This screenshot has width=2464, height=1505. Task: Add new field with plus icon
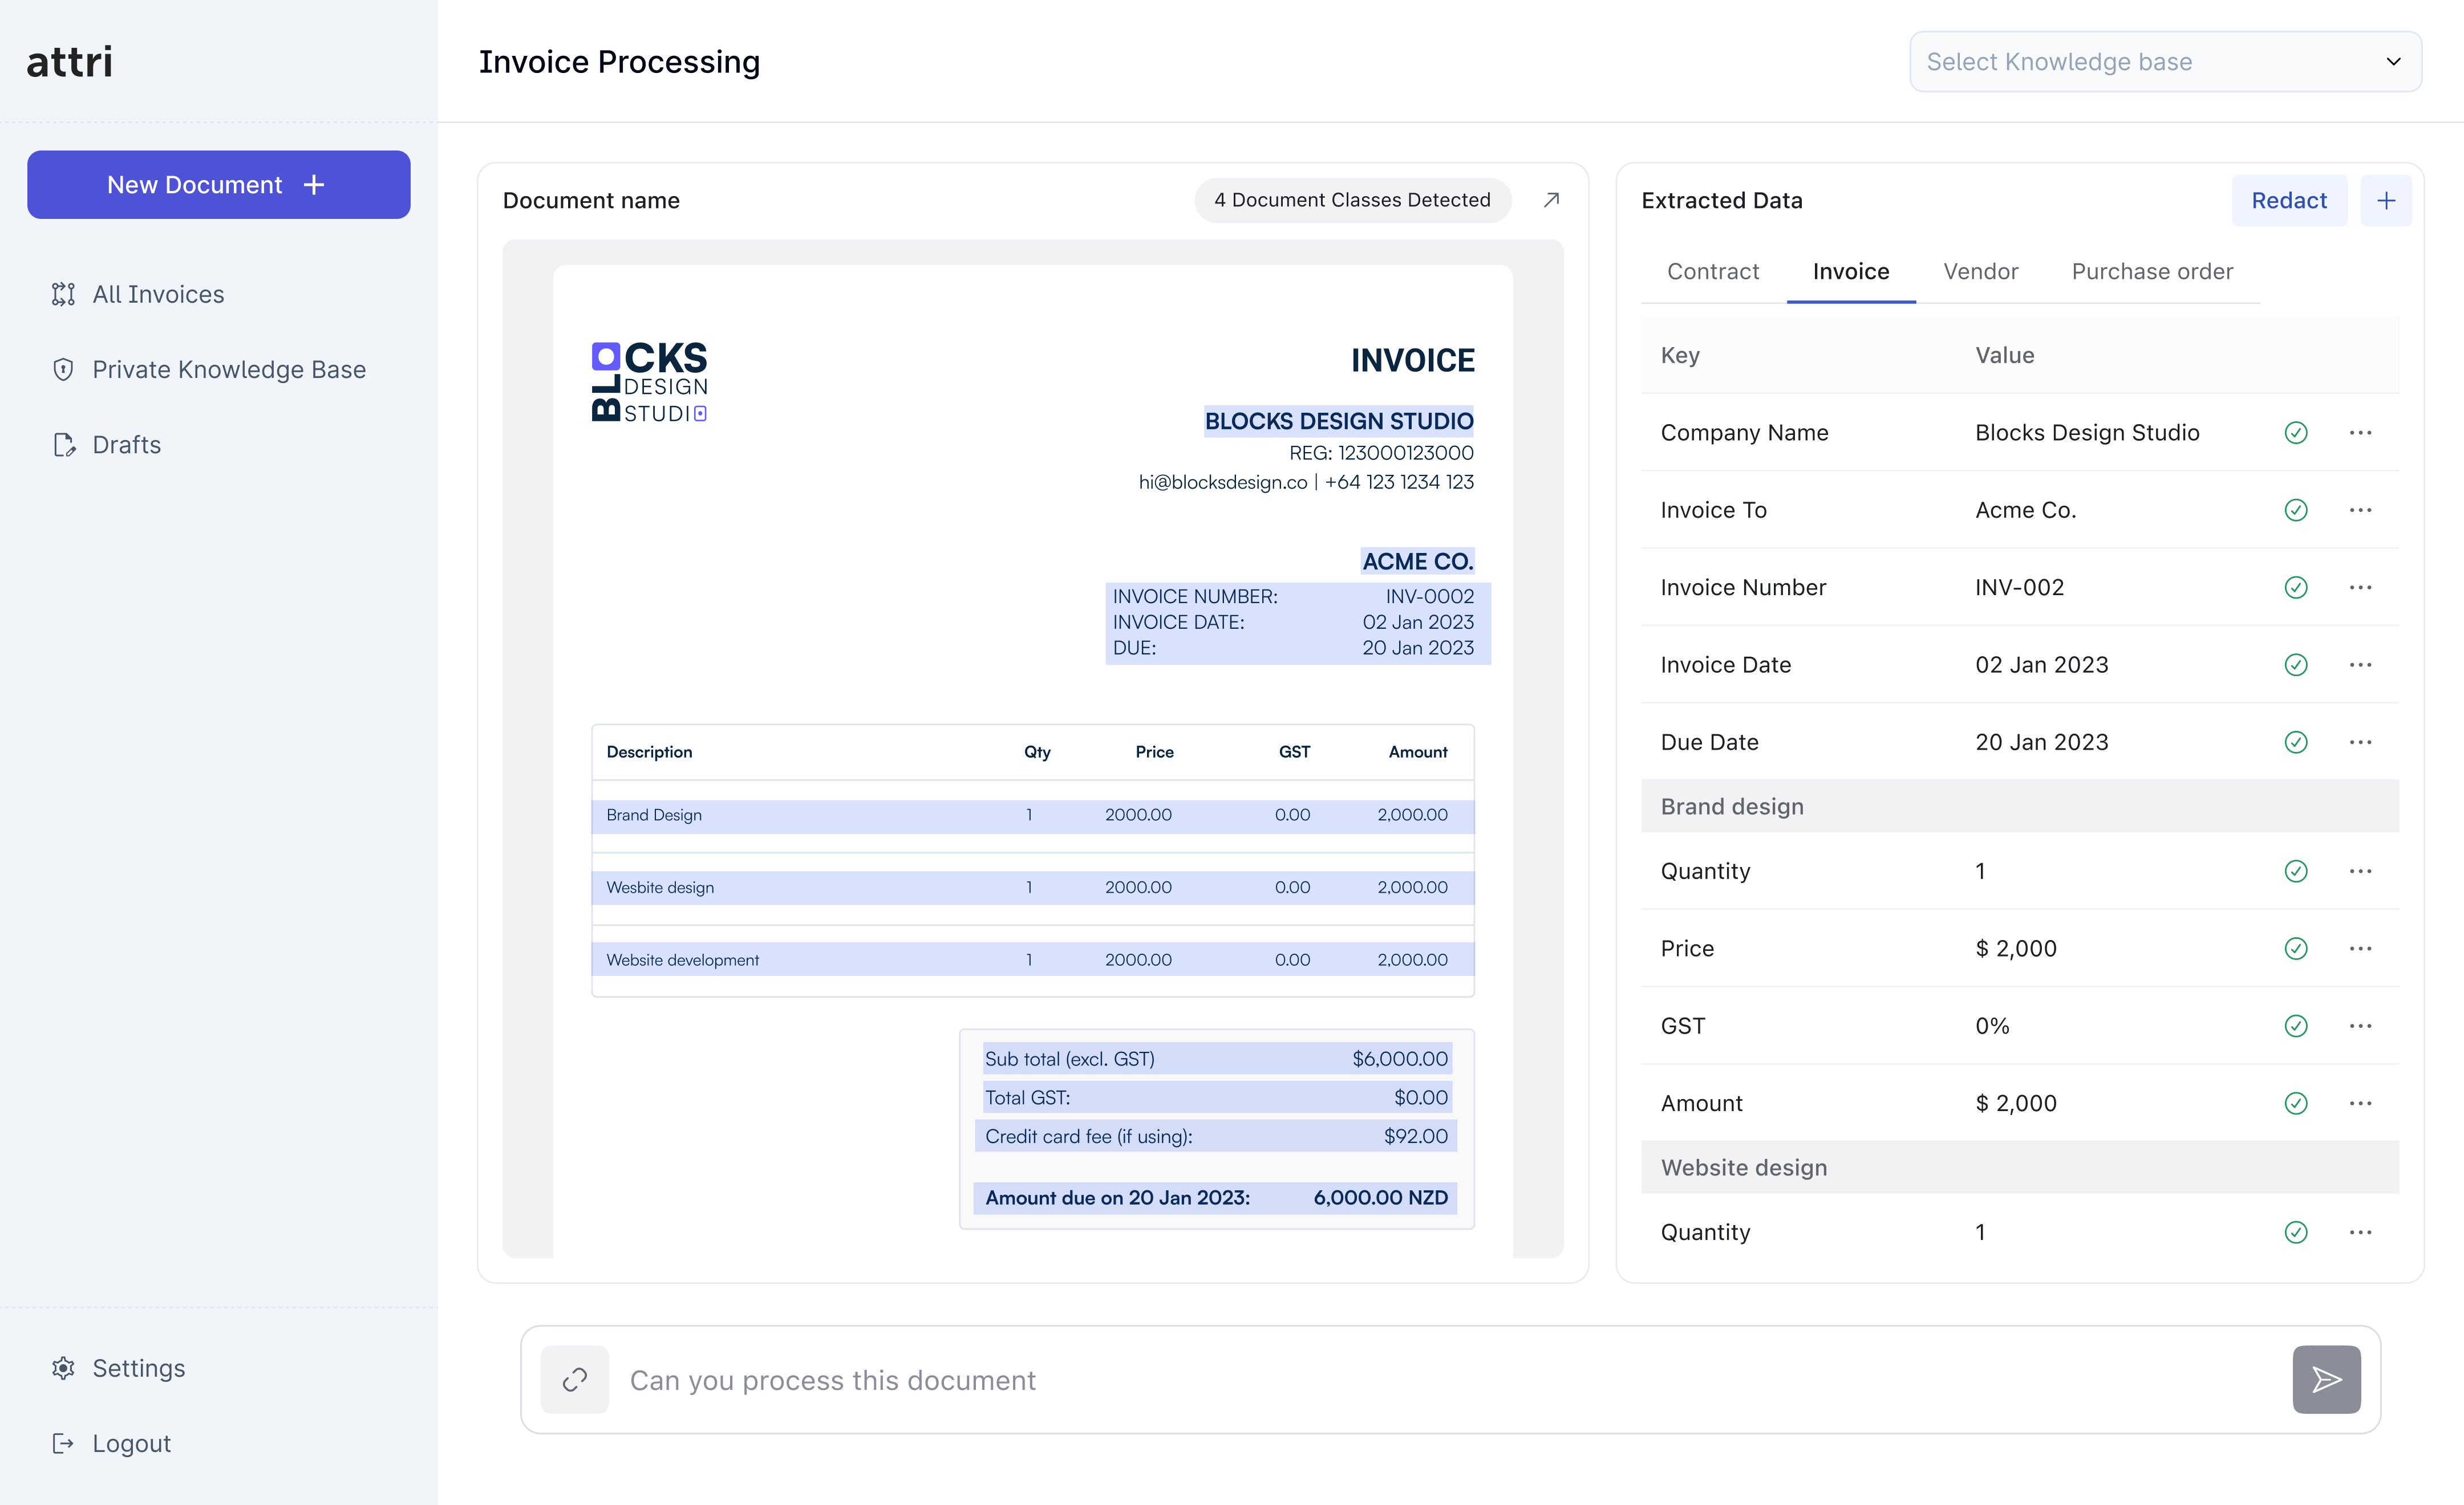pos(2386,201)
